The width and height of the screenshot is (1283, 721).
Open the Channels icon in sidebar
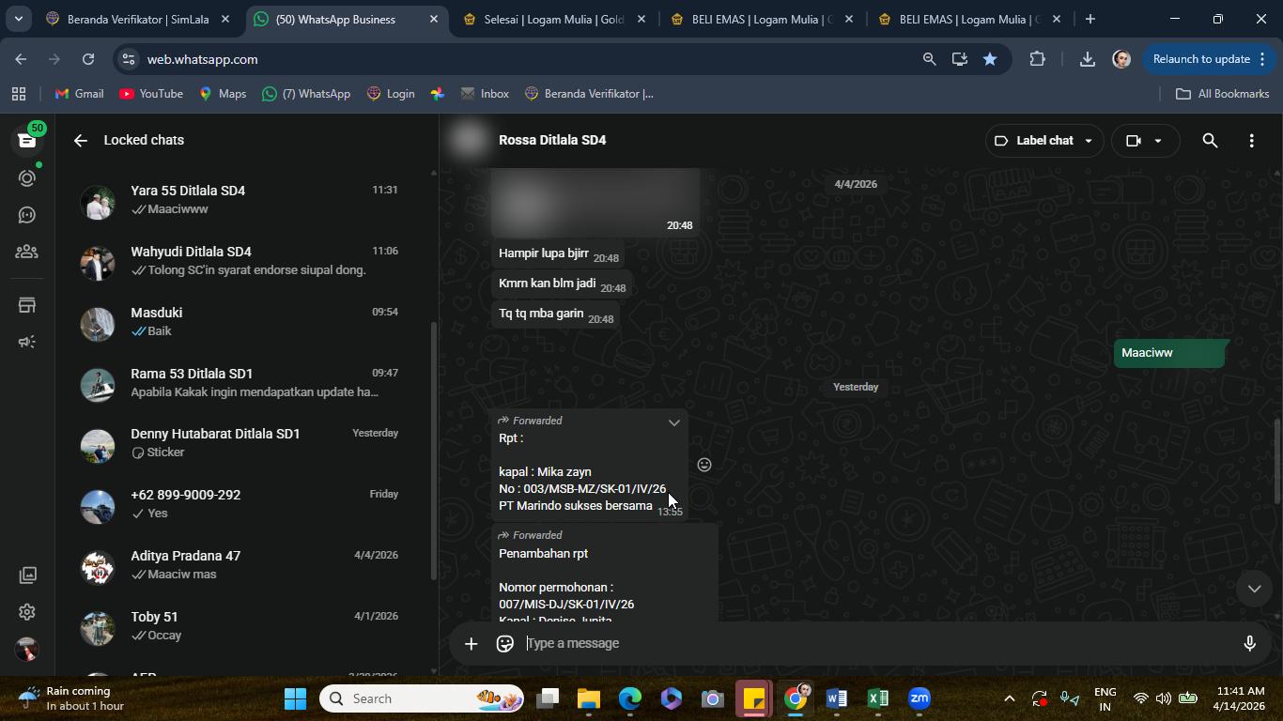click(x=27, y=215)
